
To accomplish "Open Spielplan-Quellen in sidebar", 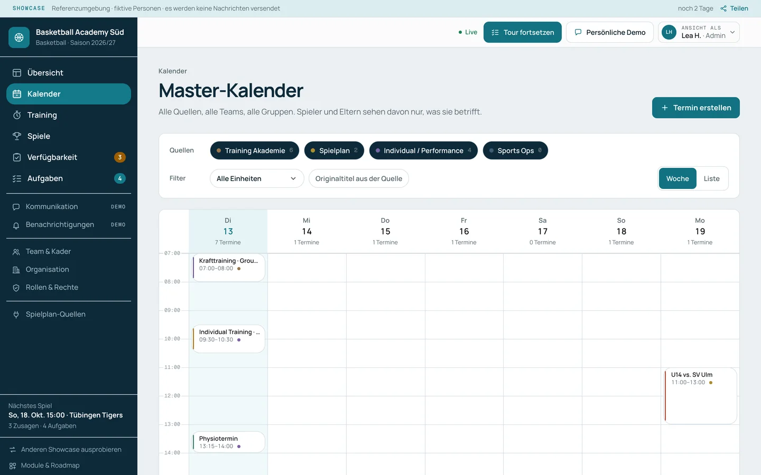I will (x=69, y=315).
